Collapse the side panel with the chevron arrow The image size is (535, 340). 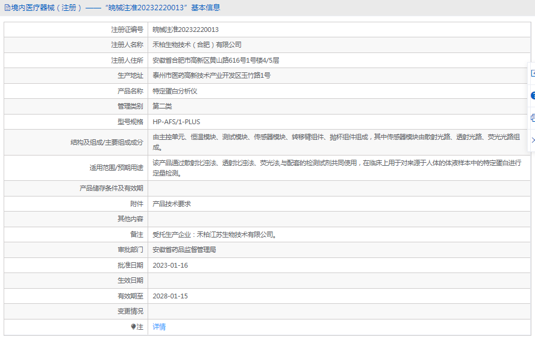coord(533,140)
